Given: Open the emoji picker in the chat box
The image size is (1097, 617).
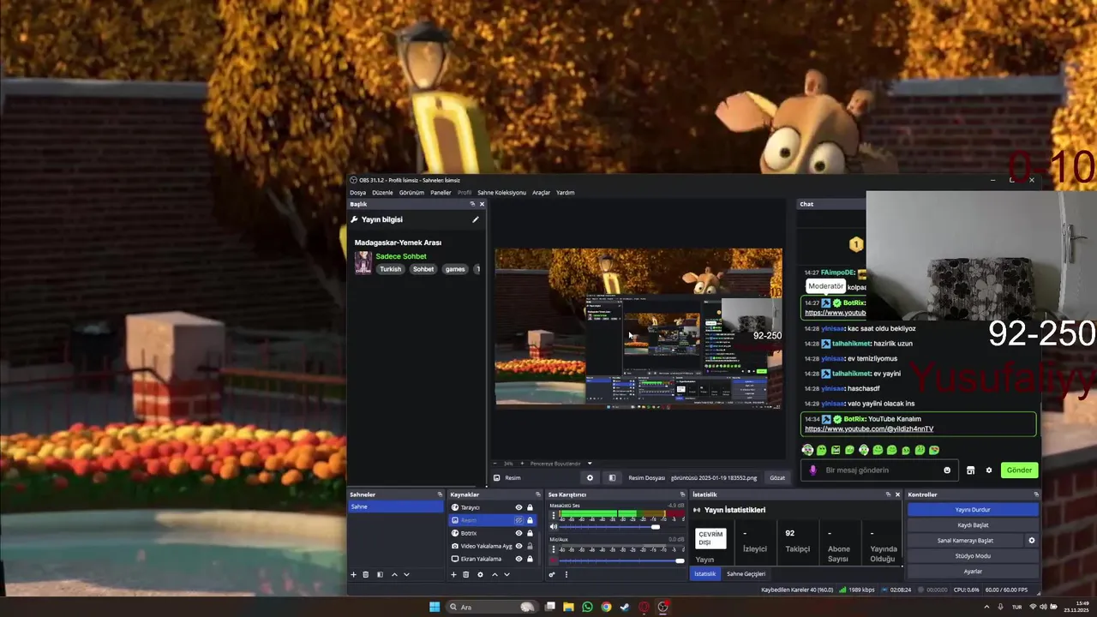Looking at the screenshot, I should click(x=947, y=470).
